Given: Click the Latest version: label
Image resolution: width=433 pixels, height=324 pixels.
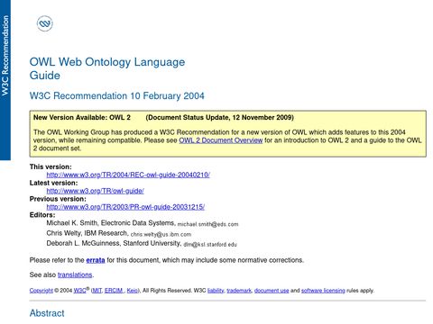Looking at the screenshot, I should coord(53,183).
